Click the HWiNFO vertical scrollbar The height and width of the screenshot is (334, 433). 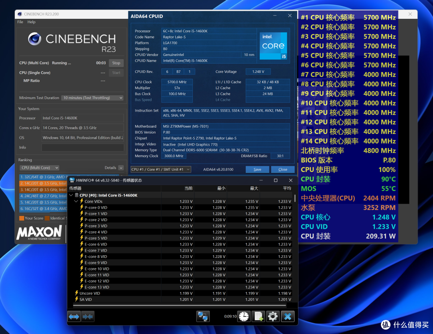point(295,198)
